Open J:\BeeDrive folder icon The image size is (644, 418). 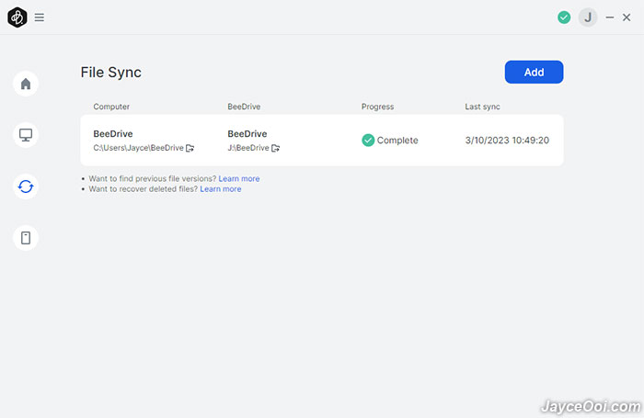(275, 148)
